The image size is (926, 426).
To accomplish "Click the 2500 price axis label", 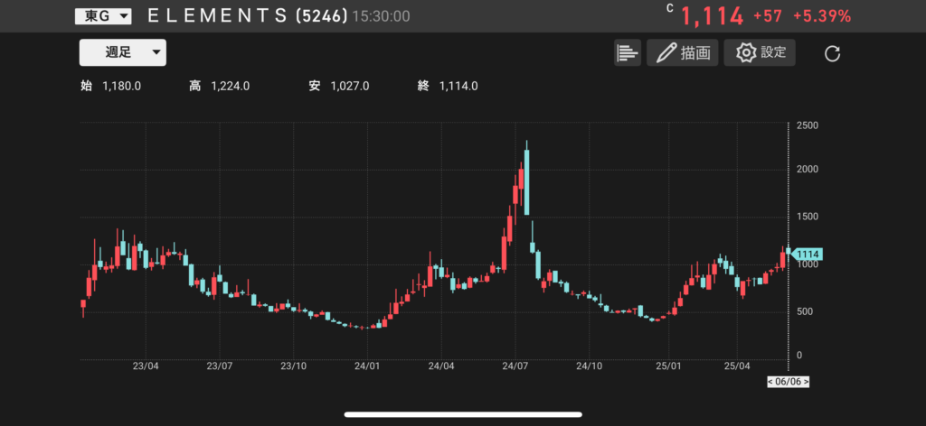I will pyautogui.click(x=807, y=126).
